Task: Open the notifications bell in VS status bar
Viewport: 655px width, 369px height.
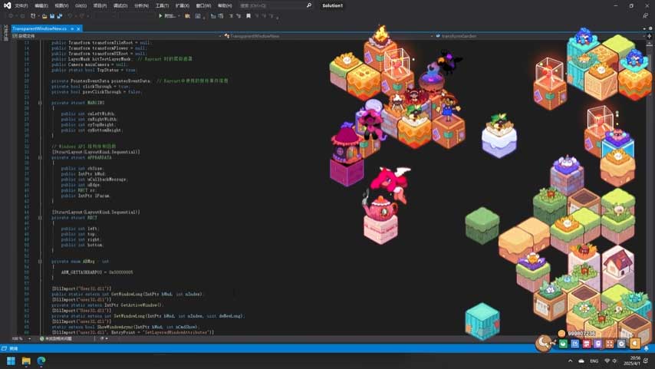Action: 647,348
